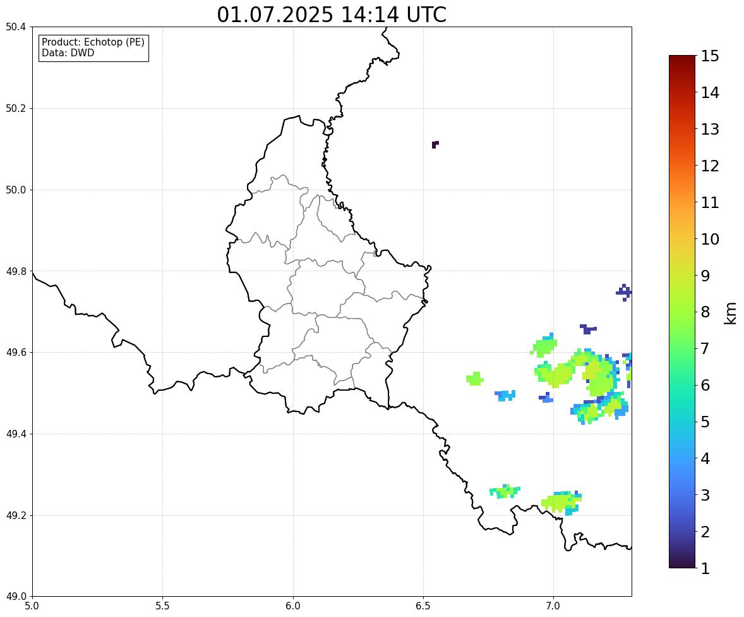
Task: Click the blue cross-shaped echo near 49.75 latitude
Action: (x=624, y=293)
